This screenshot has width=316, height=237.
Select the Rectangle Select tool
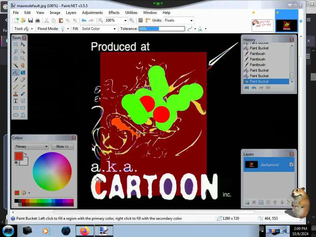15,44
